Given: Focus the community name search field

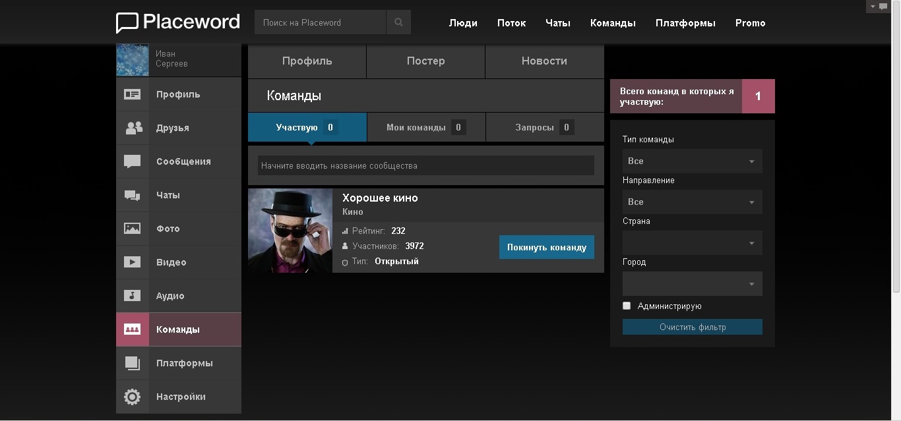Looking at the screenshot, I should (426, 165).
